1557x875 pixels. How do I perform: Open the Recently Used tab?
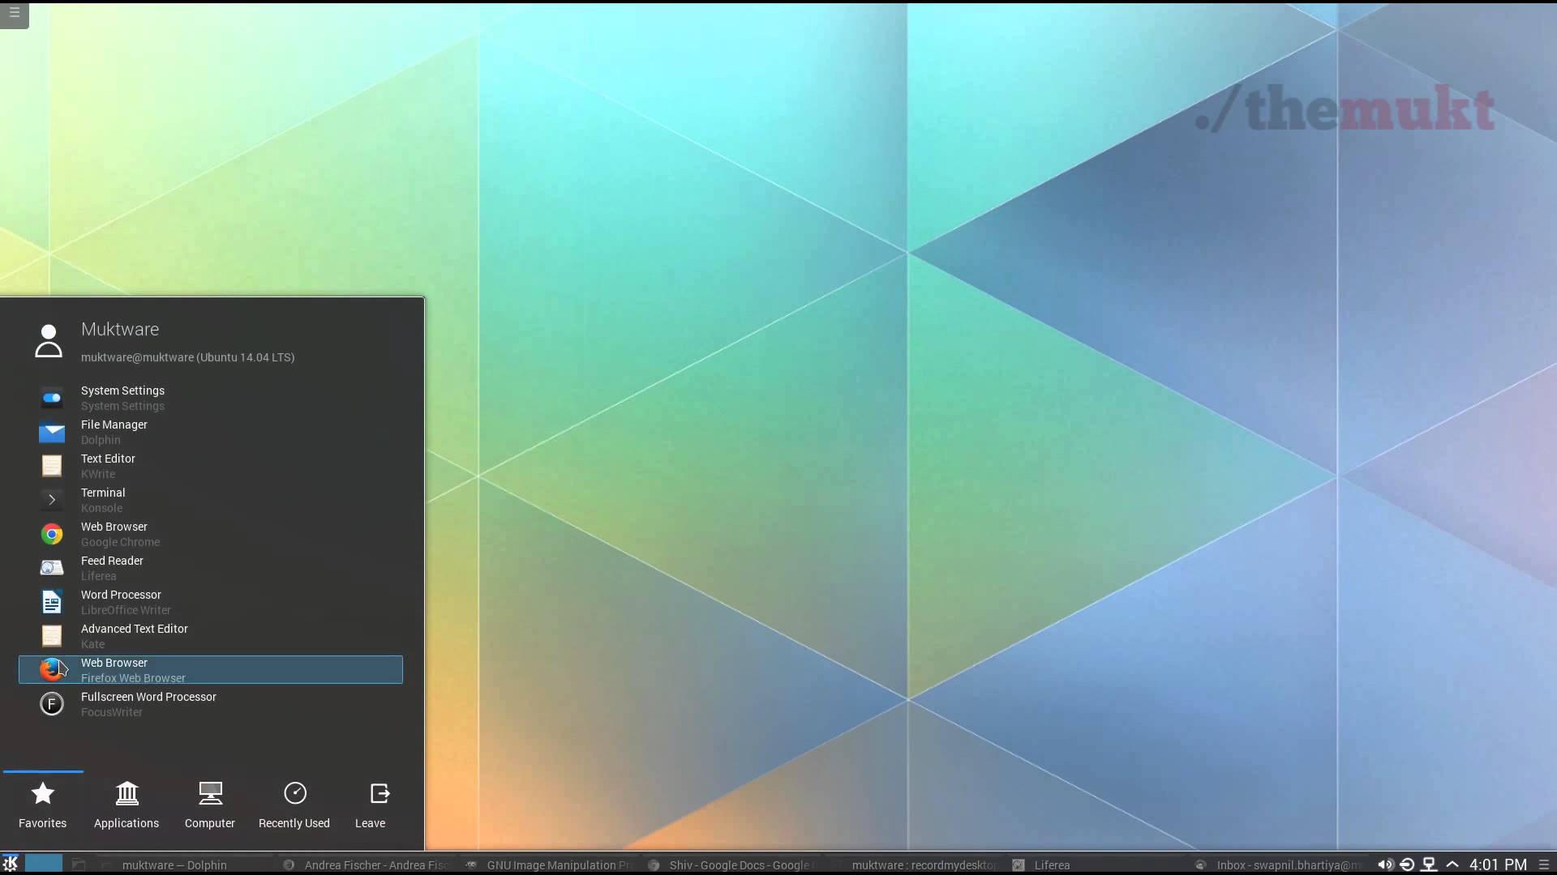coord(294,805)
